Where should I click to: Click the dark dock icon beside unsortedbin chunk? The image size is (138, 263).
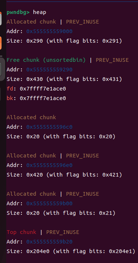pyautogui.click(x=2, y=69)
